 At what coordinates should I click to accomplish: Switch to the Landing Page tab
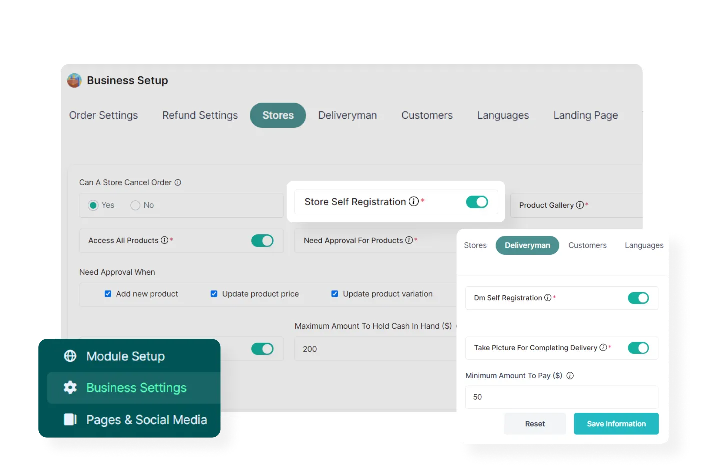click(585, 115)
